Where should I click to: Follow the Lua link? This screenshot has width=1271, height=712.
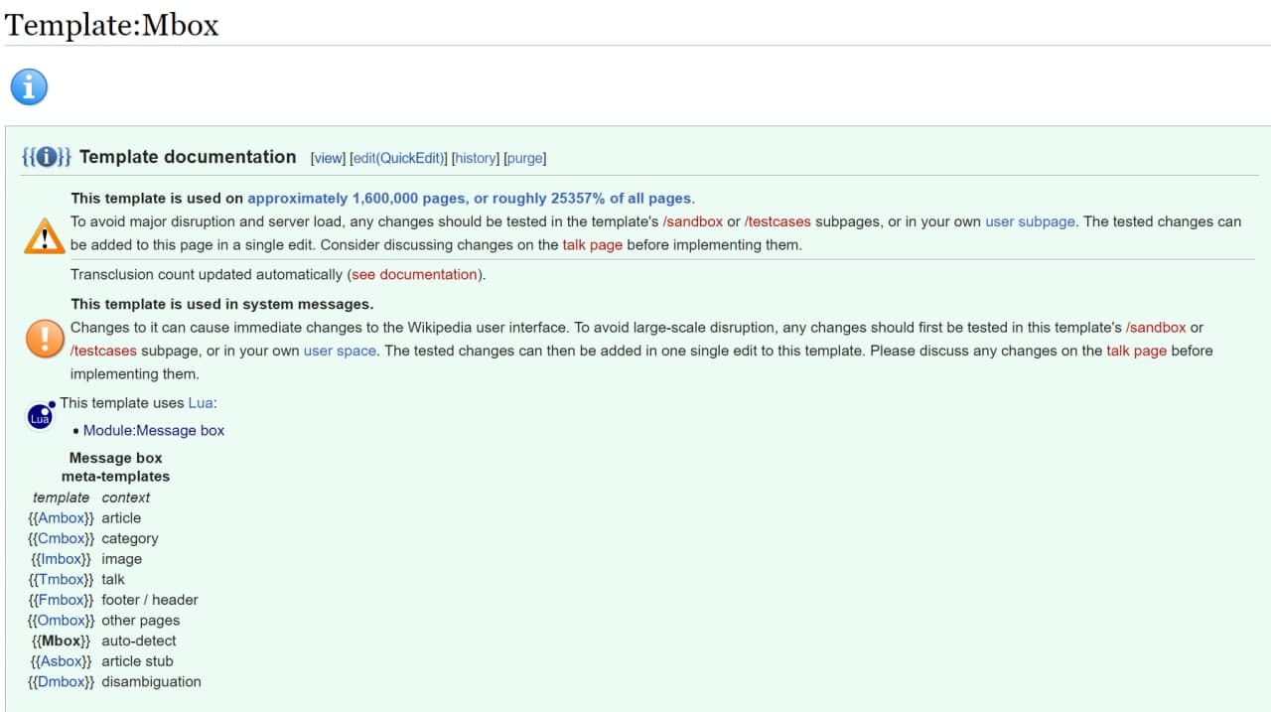pyautogui.click(x=200, y=402)
